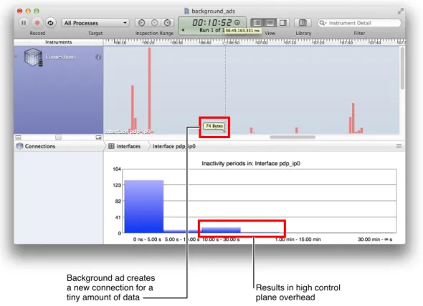Clear inspection range with the middle clock icon
Screen dimensions: 423x306
click(x=154, y=23)
